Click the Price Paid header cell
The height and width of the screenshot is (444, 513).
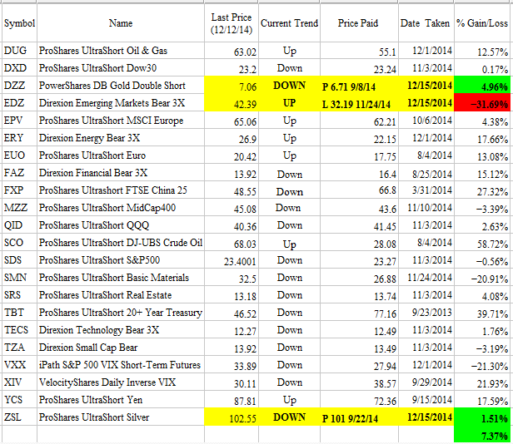coord(359,23)
